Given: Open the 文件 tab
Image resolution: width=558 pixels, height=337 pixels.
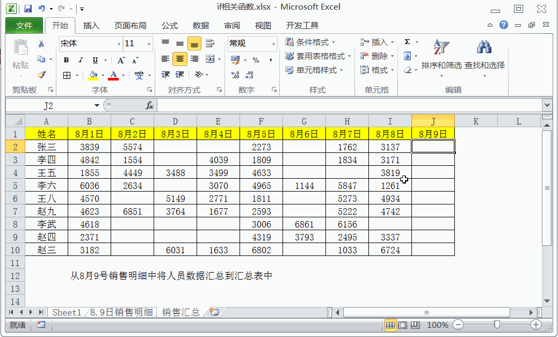Looking at the screenshot, I should pos(24,25).
